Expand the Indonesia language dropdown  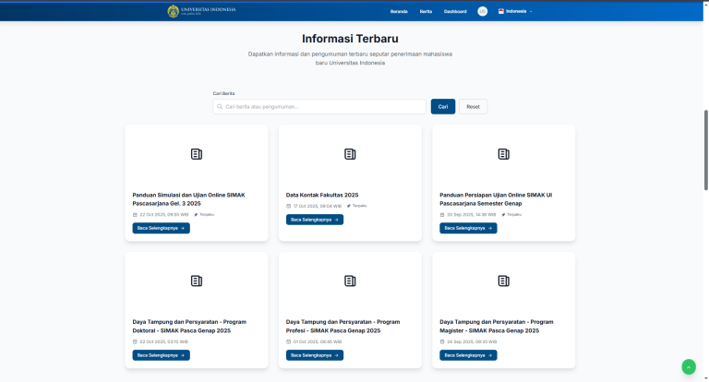tap(519, 11)
